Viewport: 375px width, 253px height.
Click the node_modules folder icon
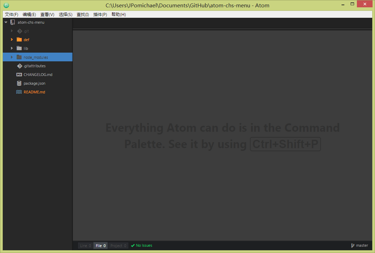(19, 57)
